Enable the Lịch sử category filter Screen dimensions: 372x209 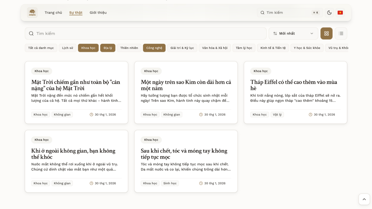pyautogui.click(x=67, y=48)
